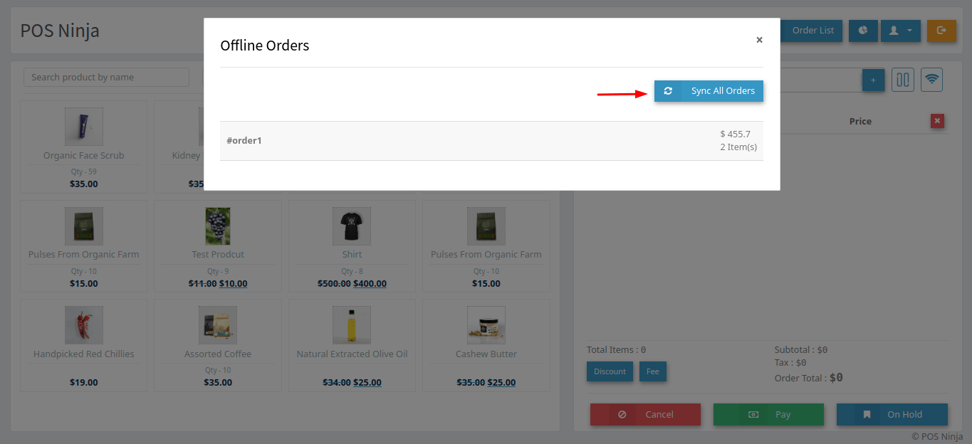This screenshot has width=972, height=444.
Task: Choose the Handpicked Red Chillies product image
Action: 84,325
